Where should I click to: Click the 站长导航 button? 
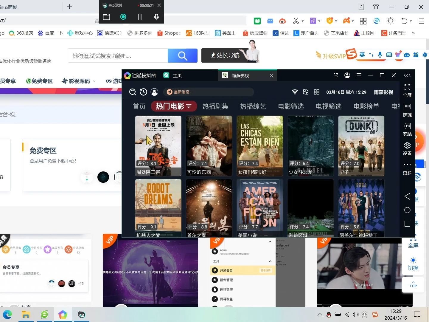pos(225,55)
